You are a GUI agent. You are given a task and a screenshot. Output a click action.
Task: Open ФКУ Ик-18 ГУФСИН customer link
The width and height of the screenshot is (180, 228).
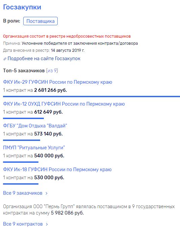[57, 169]
